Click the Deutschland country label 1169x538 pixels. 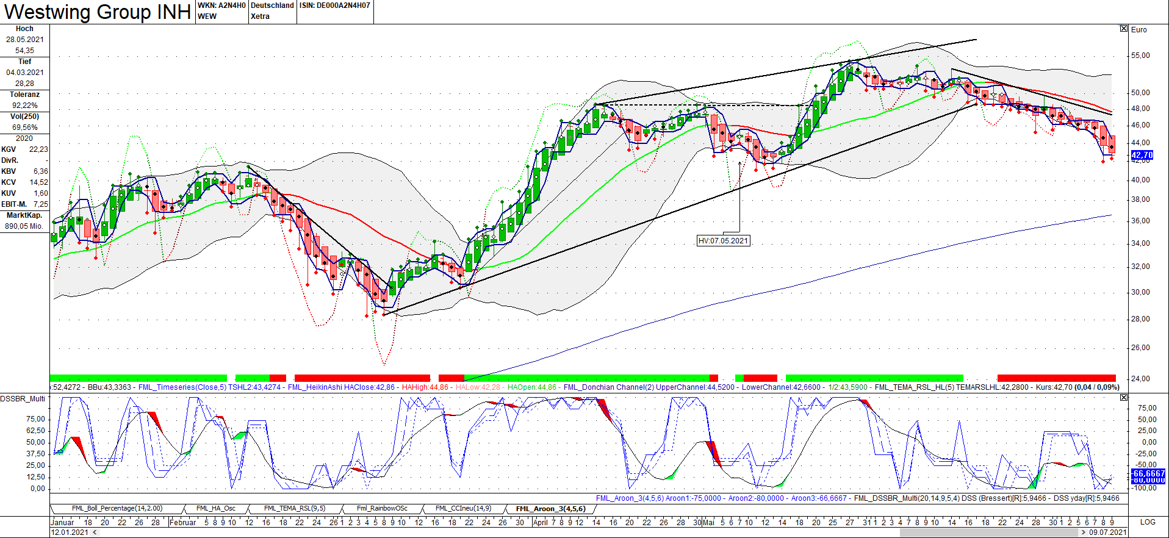coord(272,5)
